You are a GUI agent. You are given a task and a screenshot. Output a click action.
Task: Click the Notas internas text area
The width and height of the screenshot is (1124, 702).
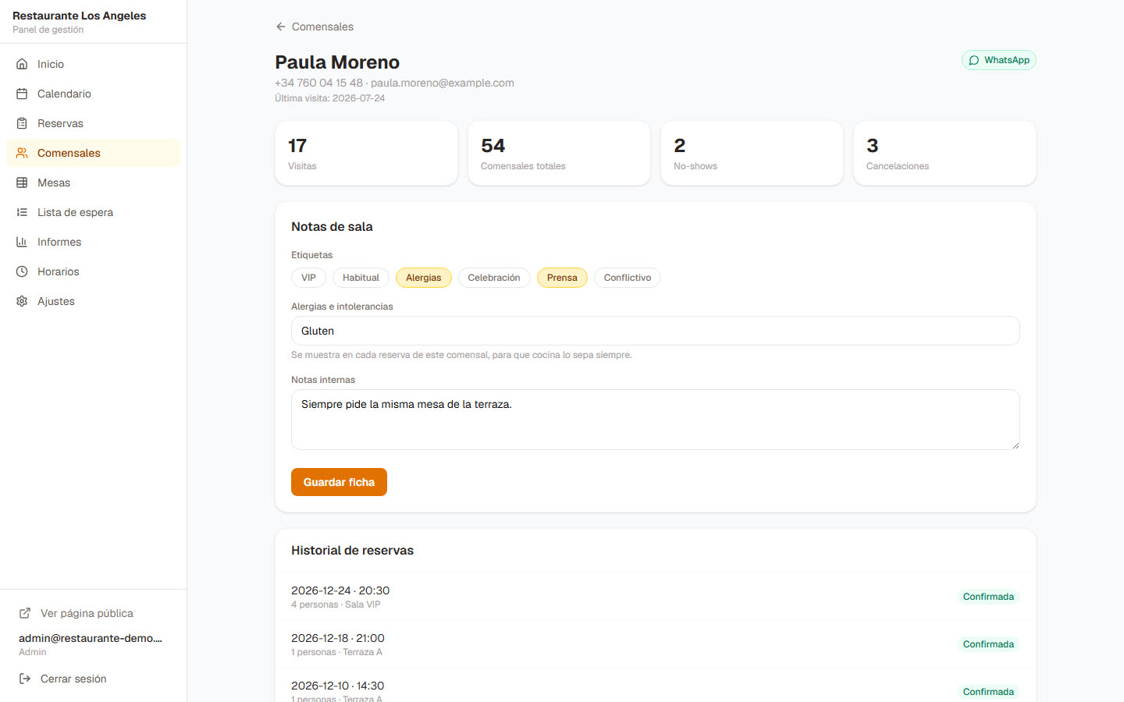click(x=656, y=420)
